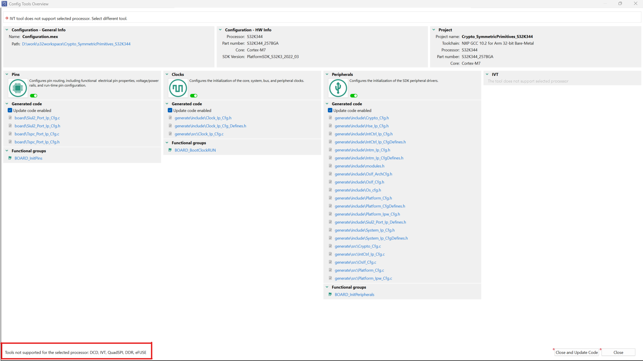Click file icon beside Crypto_Cfg.h
643x361 pixels.
click(330, 118)
